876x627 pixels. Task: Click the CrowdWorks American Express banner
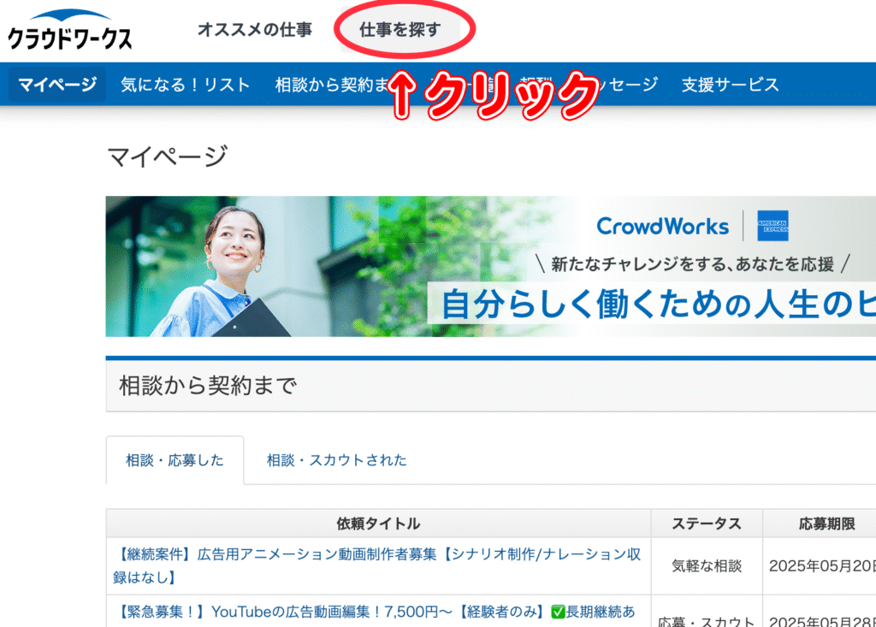coord(490,266)
